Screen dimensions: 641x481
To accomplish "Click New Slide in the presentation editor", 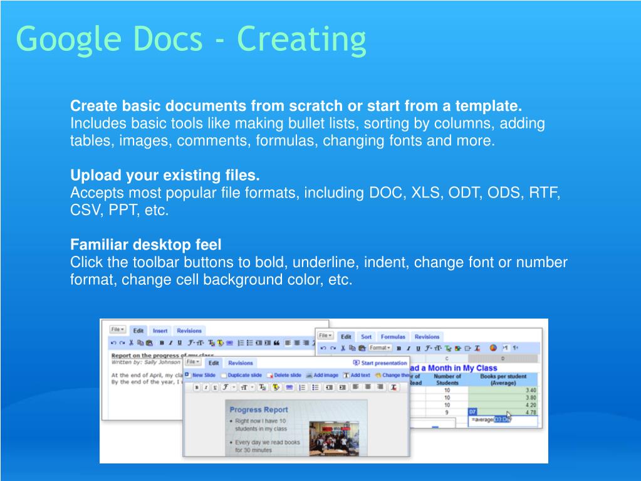I will (201, 375).
